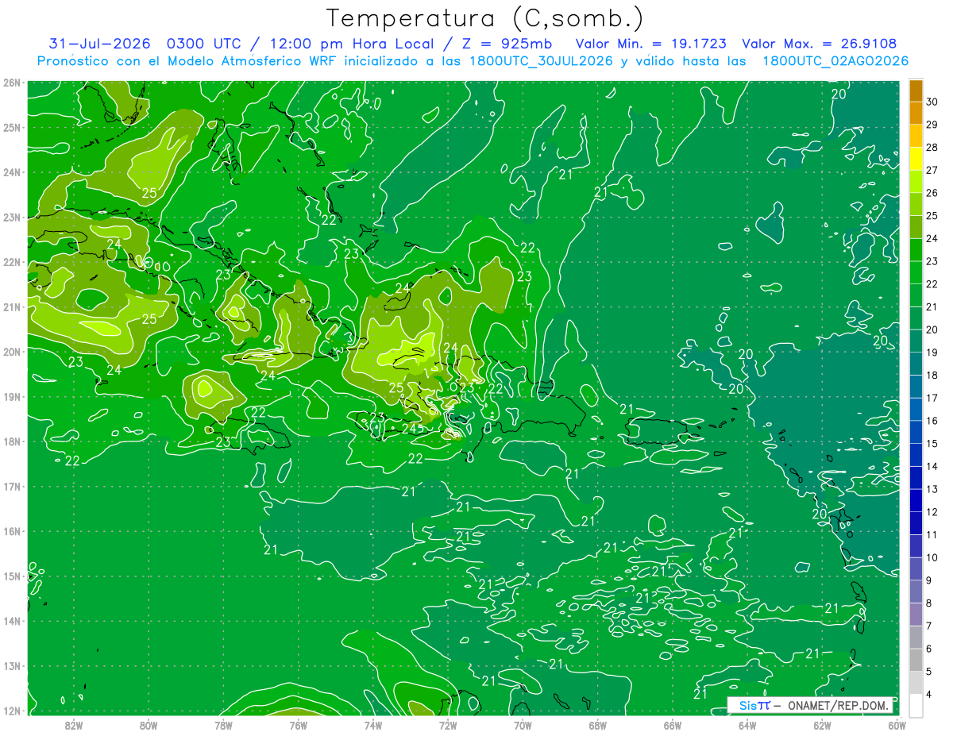Click the orange-brown swatch above 30 on color scale

[x=916, y=91]
